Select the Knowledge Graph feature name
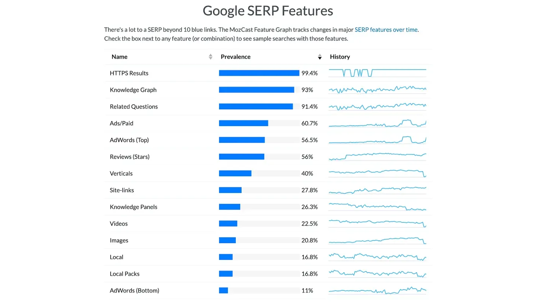Viewport: 536px width, 302px height. [133, 90]
